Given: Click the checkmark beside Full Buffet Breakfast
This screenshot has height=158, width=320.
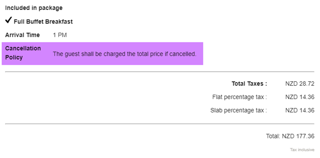Looking at the screenshot, I should tap(9, 21).
